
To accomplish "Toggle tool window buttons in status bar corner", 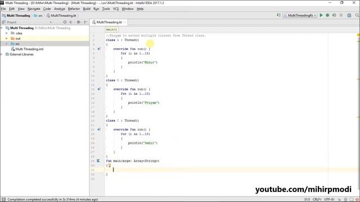I will click(3, 200).
